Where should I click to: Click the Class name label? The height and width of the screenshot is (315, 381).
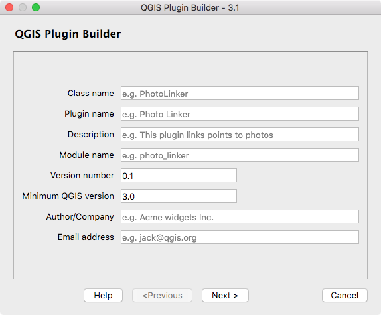(x=91, y=94)
